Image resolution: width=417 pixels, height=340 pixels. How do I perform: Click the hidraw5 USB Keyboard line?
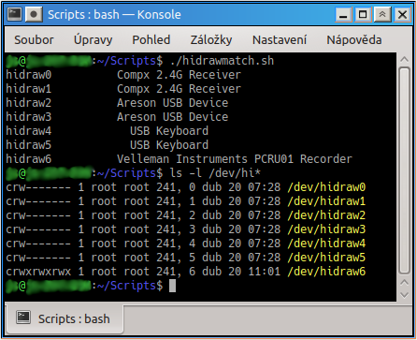pos(108,145)
